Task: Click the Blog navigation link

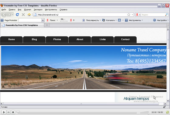Action: (x=34, y=39)
